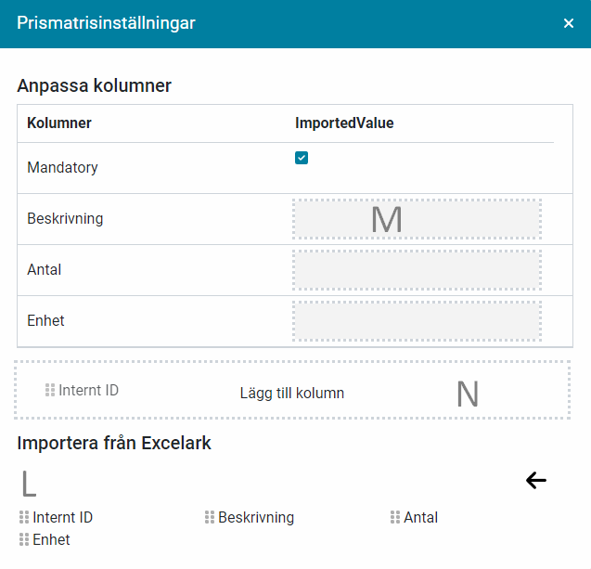This screenshot has width=591, height=569.
Task: Click the Internt ID drag handle in the Excel list
Action: (24, 517)
